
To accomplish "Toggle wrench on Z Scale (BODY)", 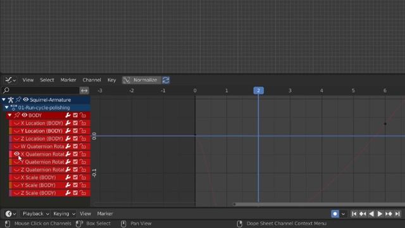I will 68,193.
